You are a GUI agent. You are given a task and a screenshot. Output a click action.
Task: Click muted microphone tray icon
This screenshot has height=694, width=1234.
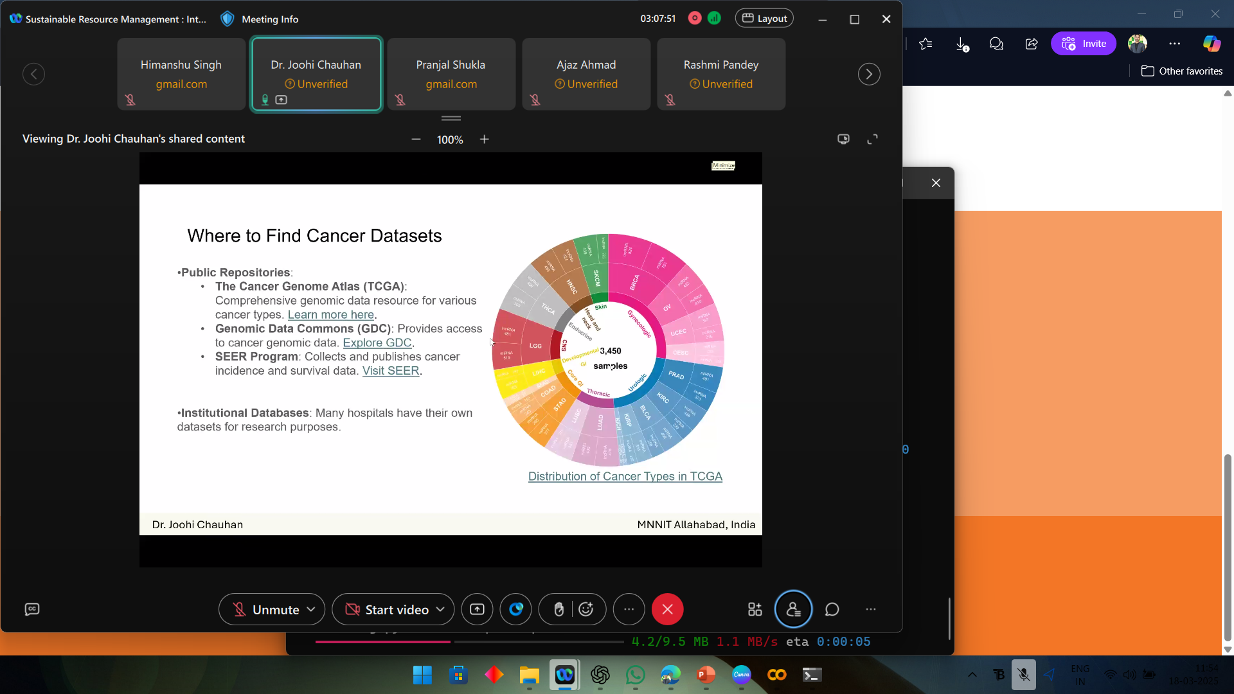tap(1024, 675)
